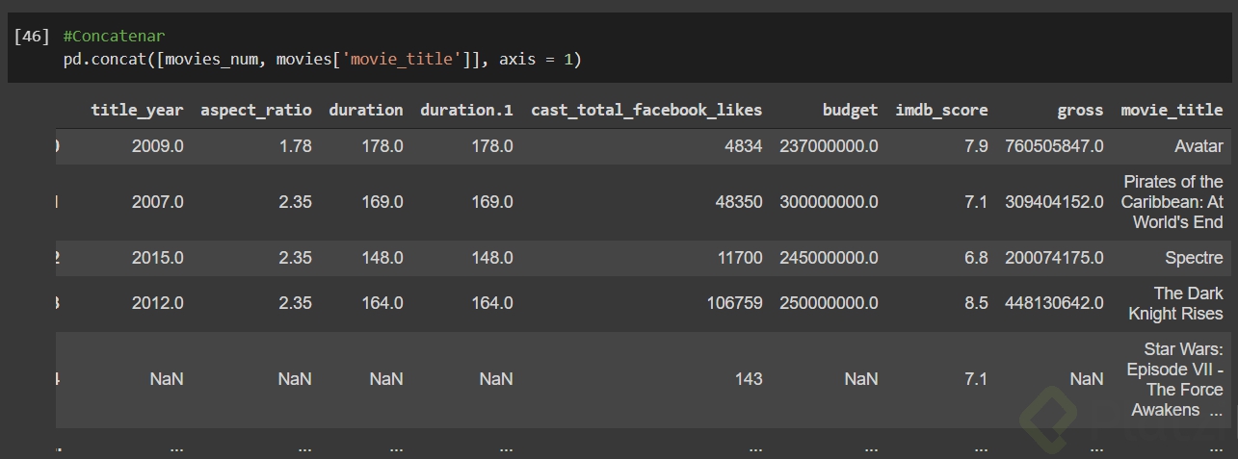Select the Star Wars budget NaN cell
Image resolution: width=1238 pixels, height=459 pixels.
(x=861, y=379)
